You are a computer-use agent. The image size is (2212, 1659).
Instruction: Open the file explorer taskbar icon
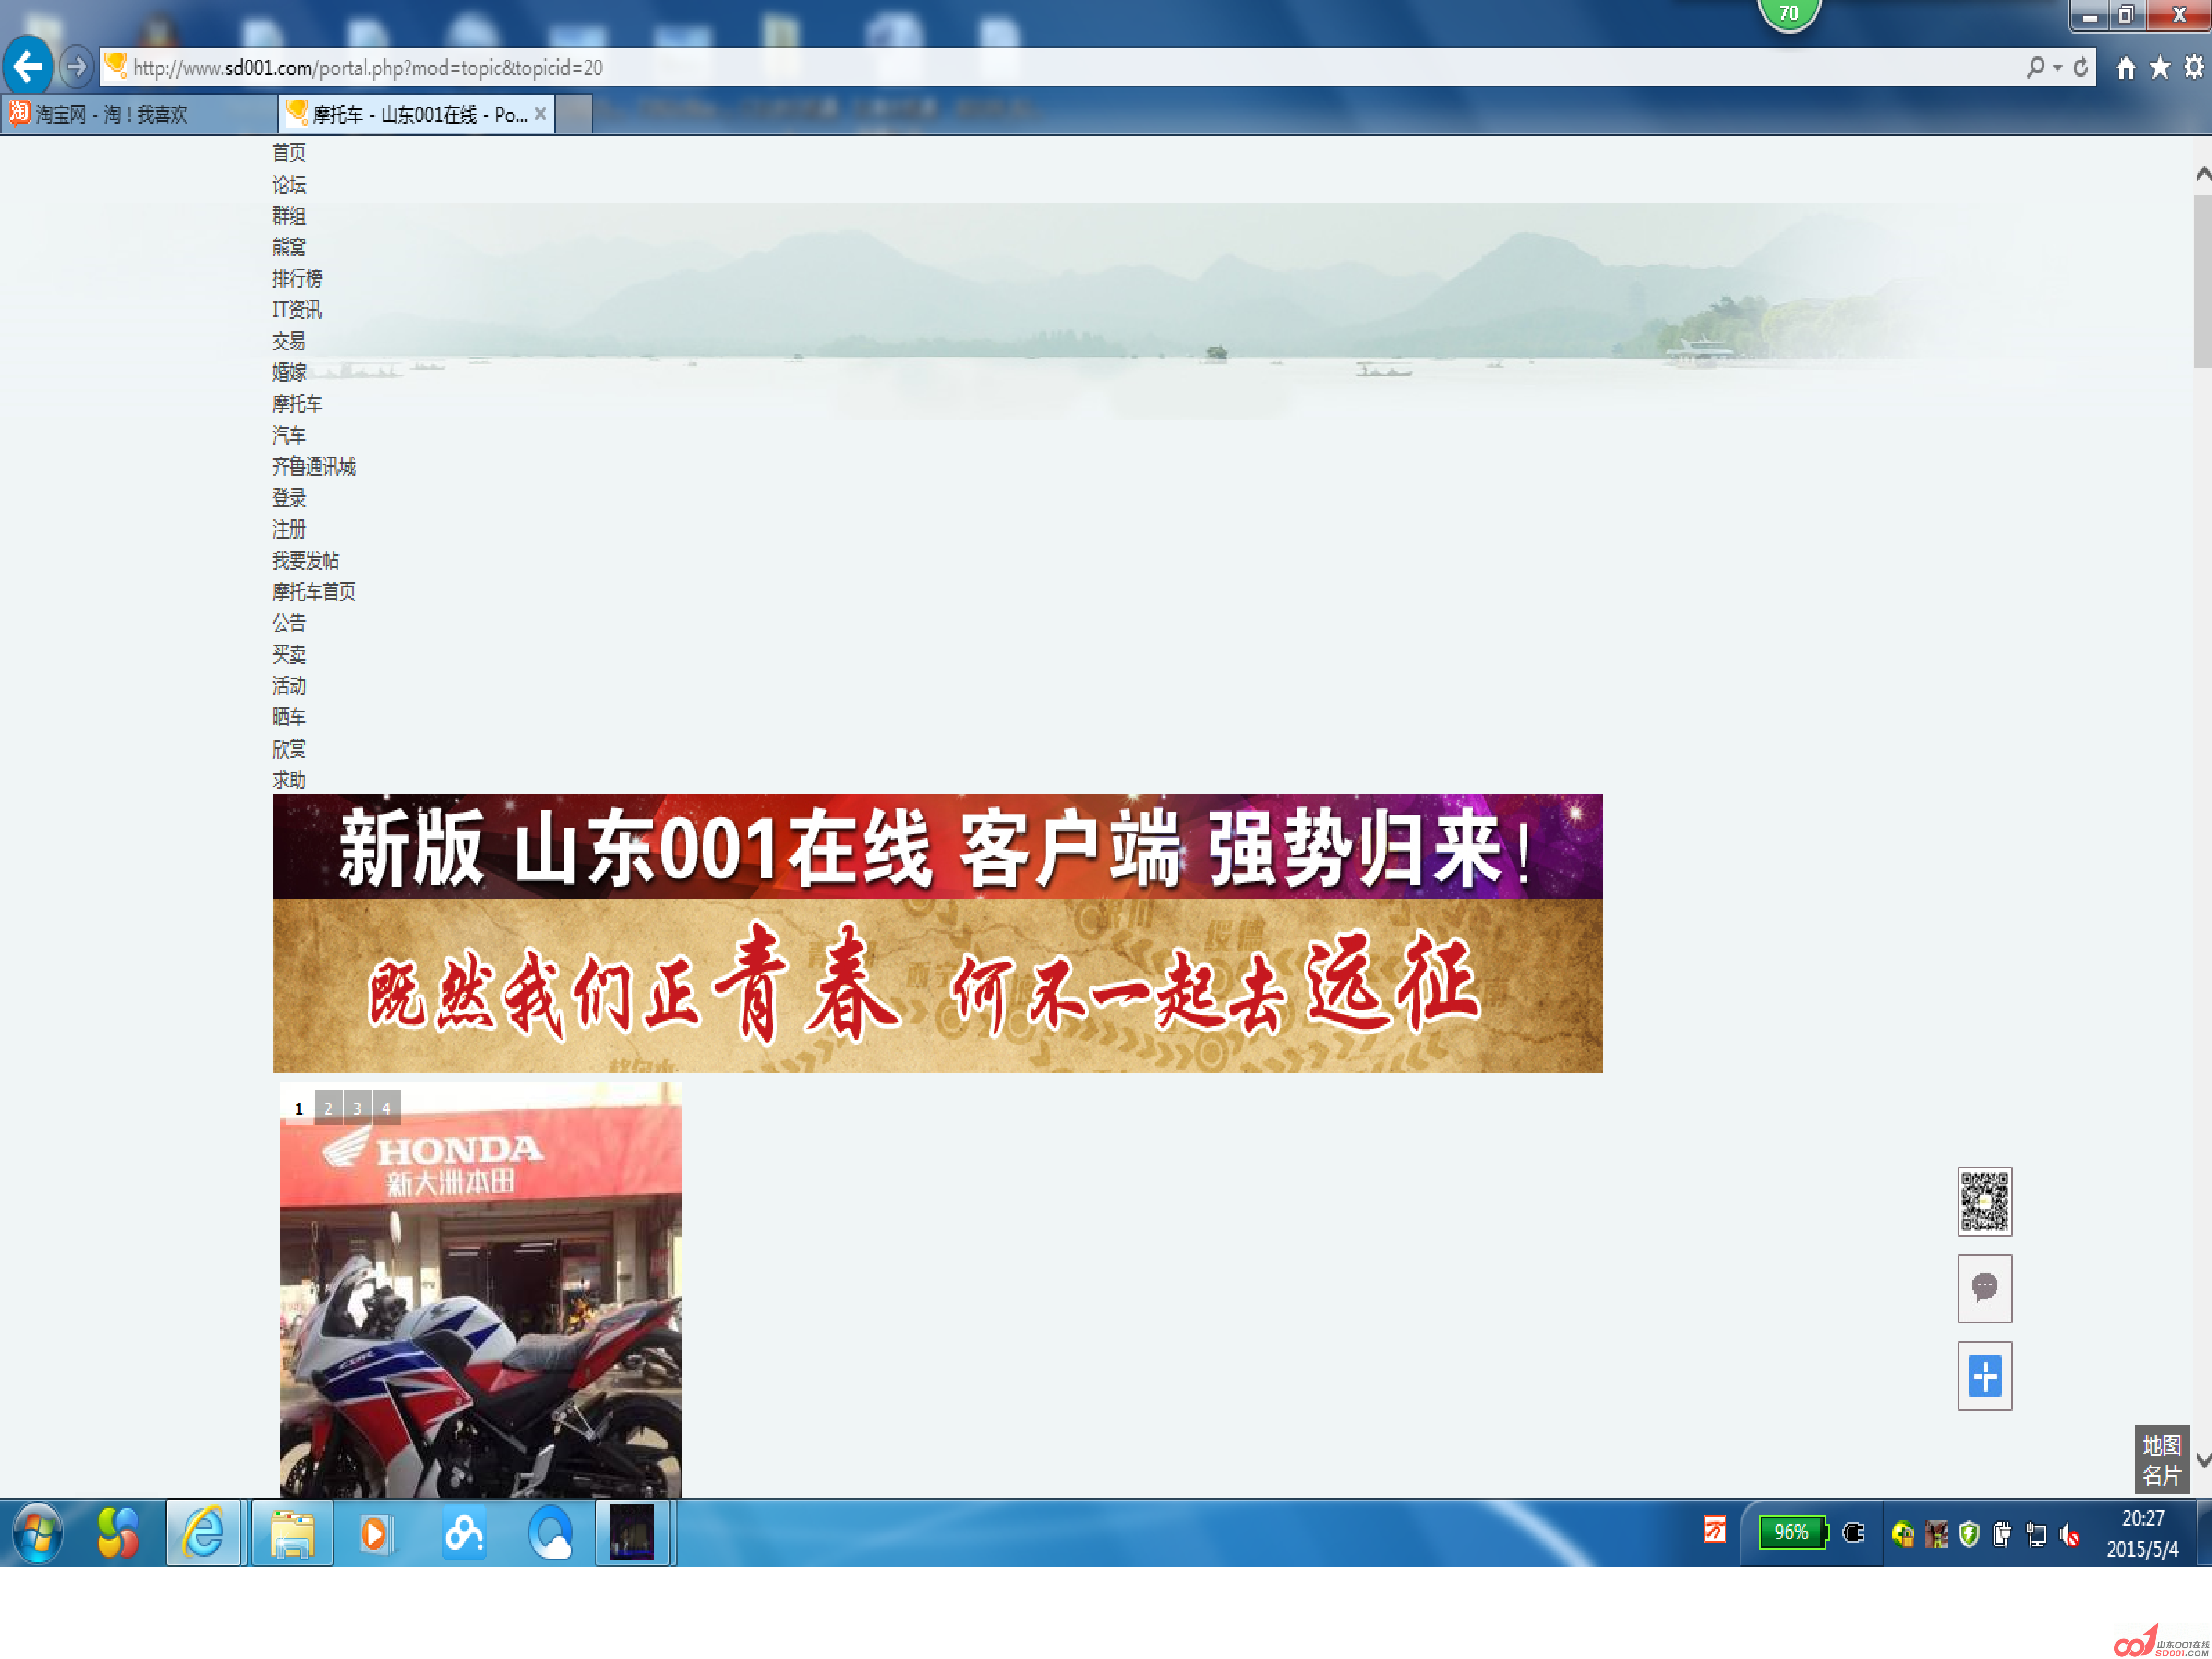[x=292, y=1533]
